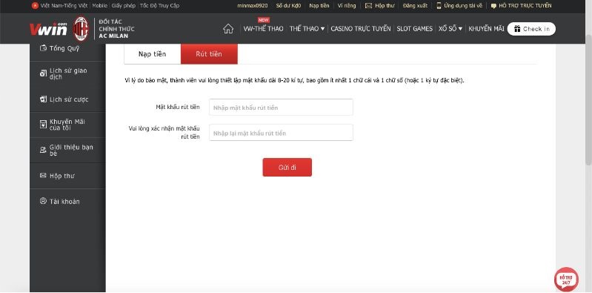The width and height of the screenshot is (592, 293).
Task: Click the Ứng dụng tải về text link
Action: pyautogui.click(x=463, y=6)
